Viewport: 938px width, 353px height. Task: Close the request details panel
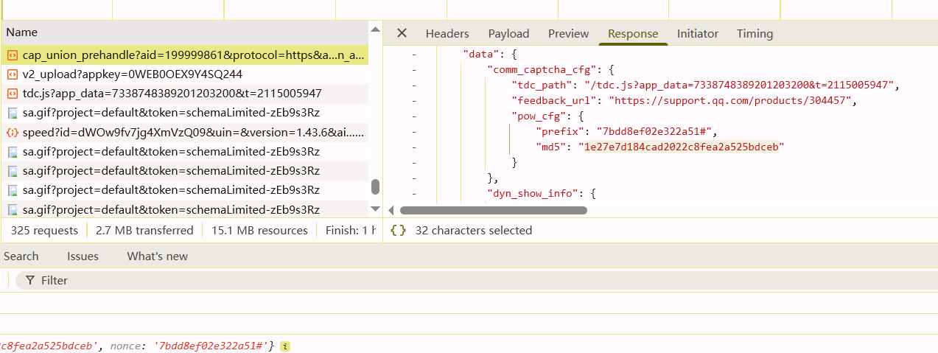pos(402,33)
